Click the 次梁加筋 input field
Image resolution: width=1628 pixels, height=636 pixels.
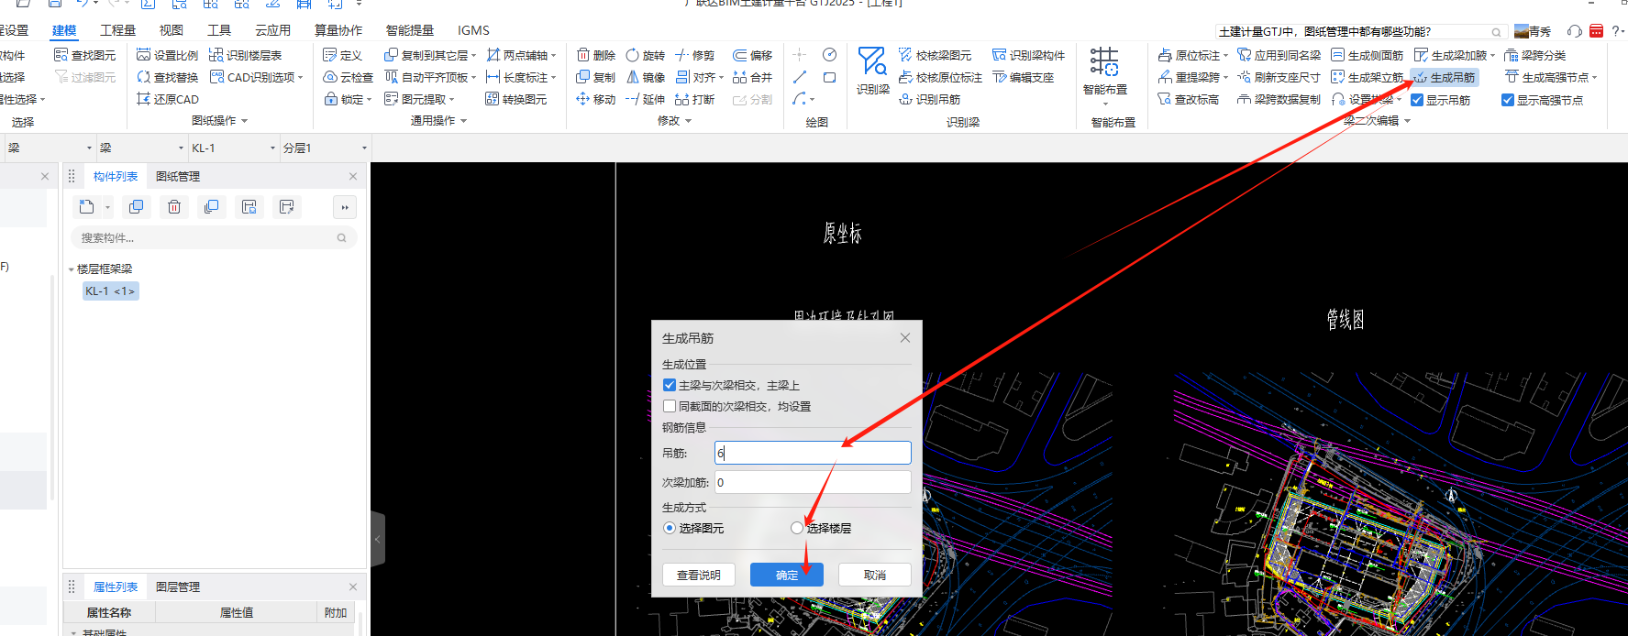tap(813, 482)
